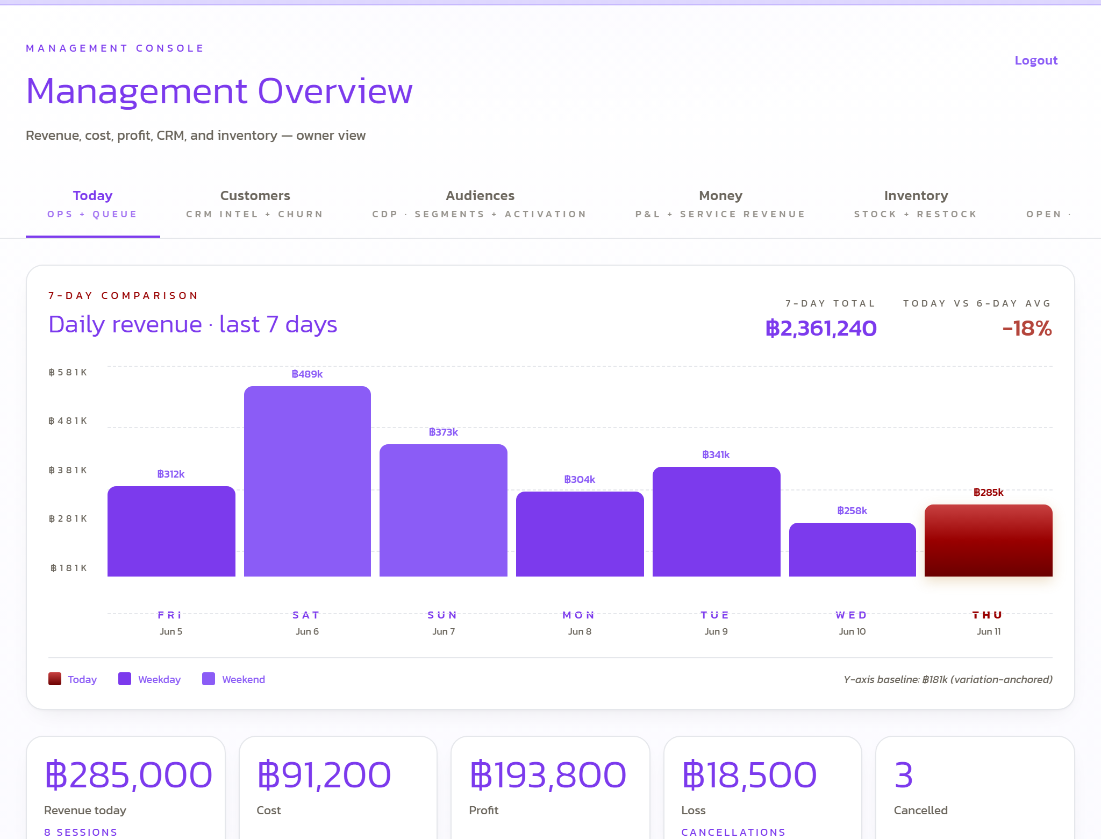Viewport: 1101px width, 839px height.
Task: Click the red Today legend swatch
Action: (x=55, y=679)
